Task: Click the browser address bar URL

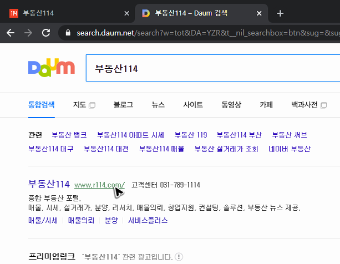Action: coord(208,33)
